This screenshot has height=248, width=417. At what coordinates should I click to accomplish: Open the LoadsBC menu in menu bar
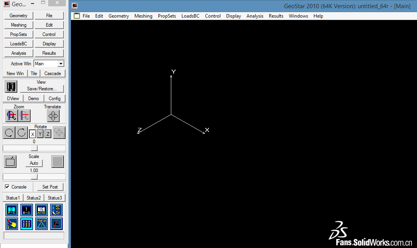[190, 16]
